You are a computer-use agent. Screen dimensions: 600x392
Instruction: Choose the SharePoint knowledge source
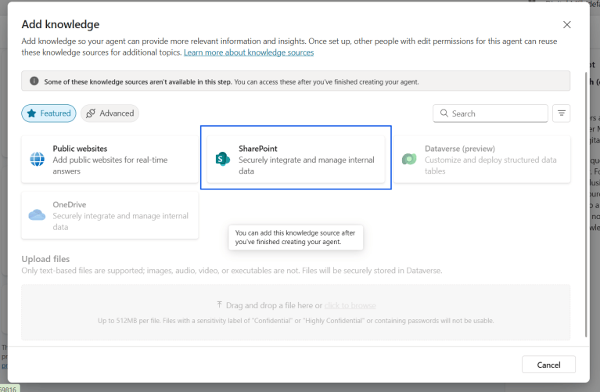[296, 160]
